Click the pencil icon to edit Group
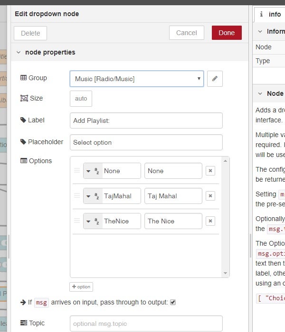This screenshot has width=285, height=332. coord(215,79)
